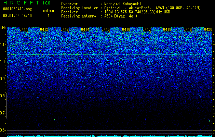Select the 0901050410.png filename label
This screenshot has width=215, height=137.
pos(17,9)
